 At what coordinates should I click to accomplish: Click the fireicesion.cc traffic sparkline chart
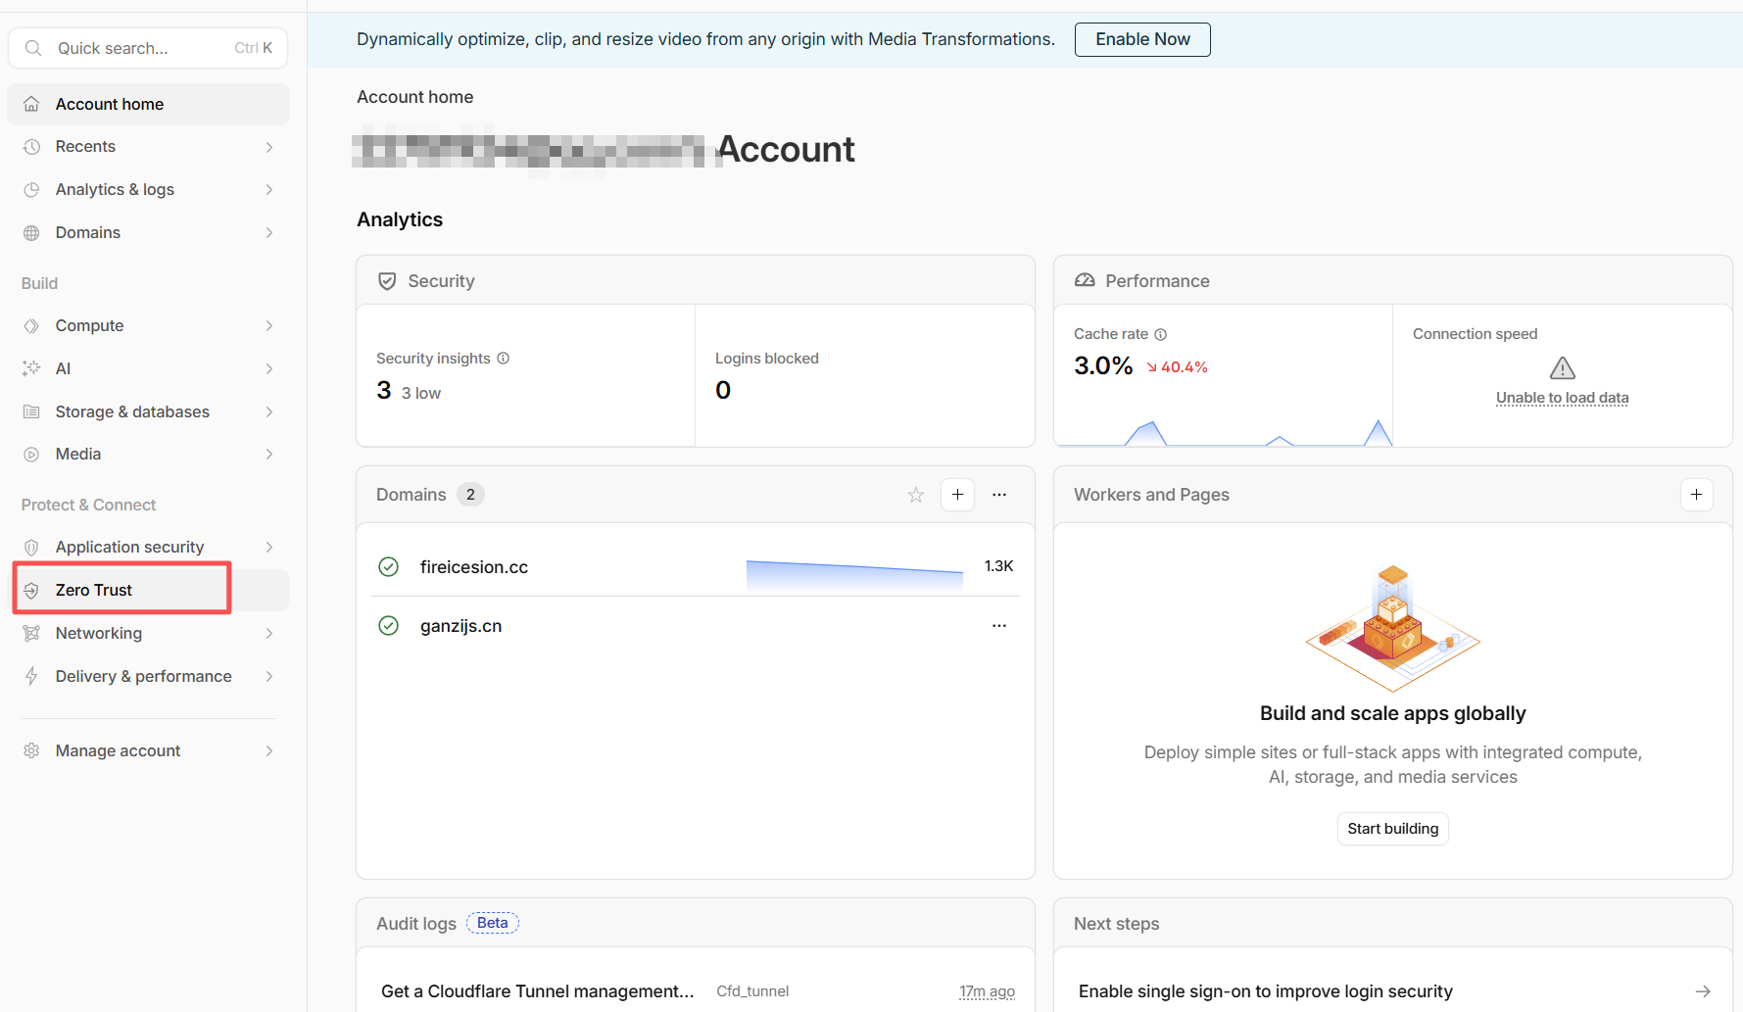tap(854, 574)
